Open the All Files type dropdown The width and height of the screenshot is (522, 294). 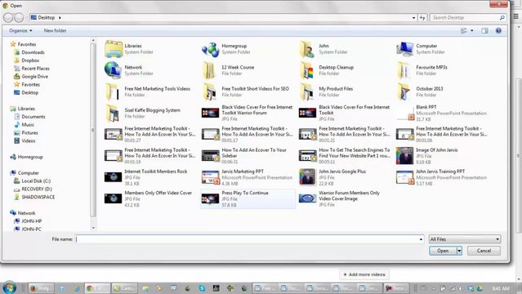click(464, 239)
